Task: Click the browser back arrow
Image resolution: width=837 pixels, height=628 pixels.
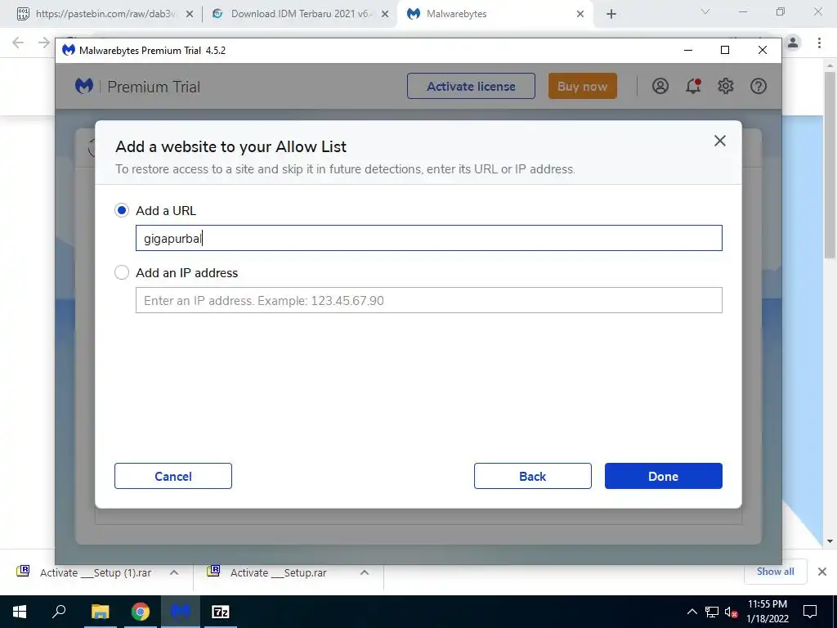Action: click(x=18, y=43)
